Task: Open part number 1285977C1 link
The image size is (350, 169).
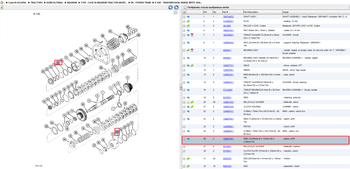Action: [x=228, y=66]
